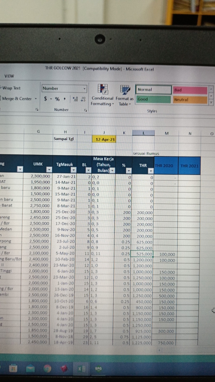The width and height of the screenshot is (215, 382).
Task: Select column G header
Action: (x=38, y=131)
